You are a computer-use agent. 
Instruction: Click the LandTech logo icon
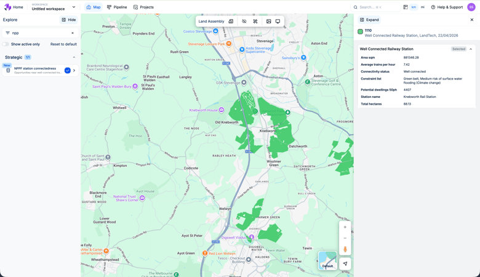(x=7, y=7)
